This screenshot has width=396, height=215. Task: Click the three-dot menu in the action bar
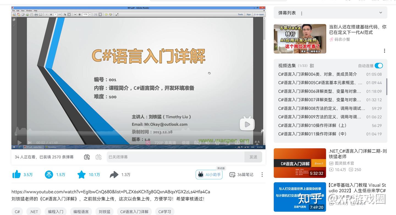pyautogui.click(x=262, y=174)
